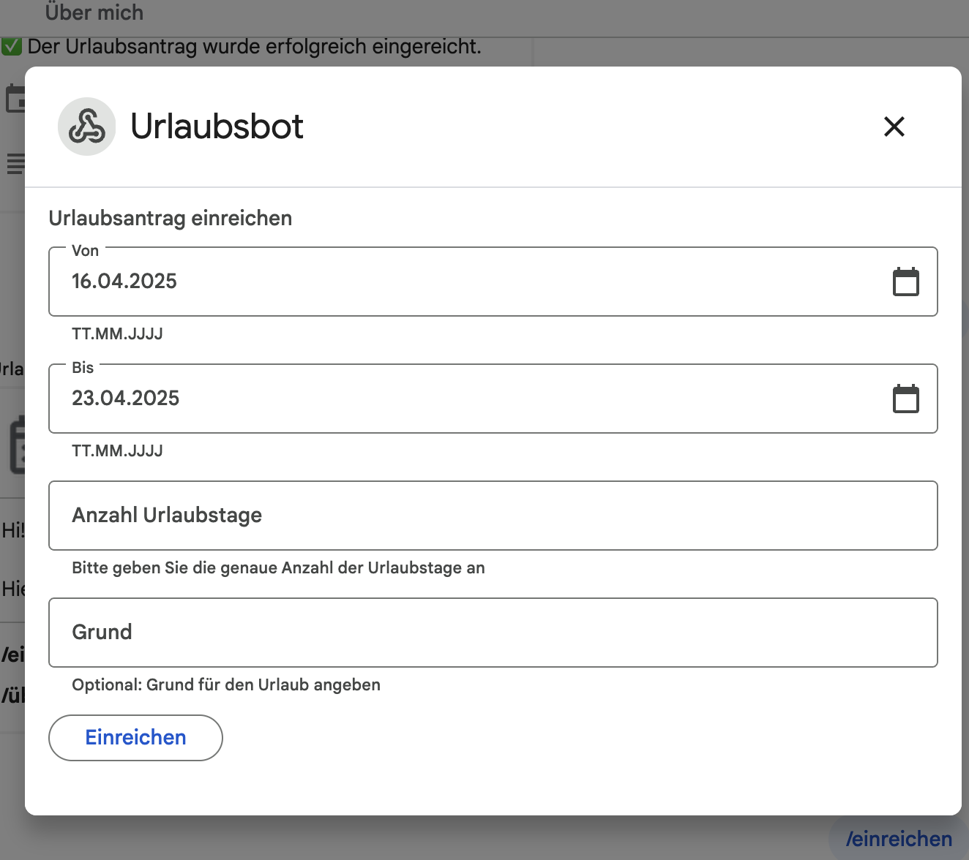Click the list icon below the calendar in background
Screen dimensions: 969x860
coord(15,164)
